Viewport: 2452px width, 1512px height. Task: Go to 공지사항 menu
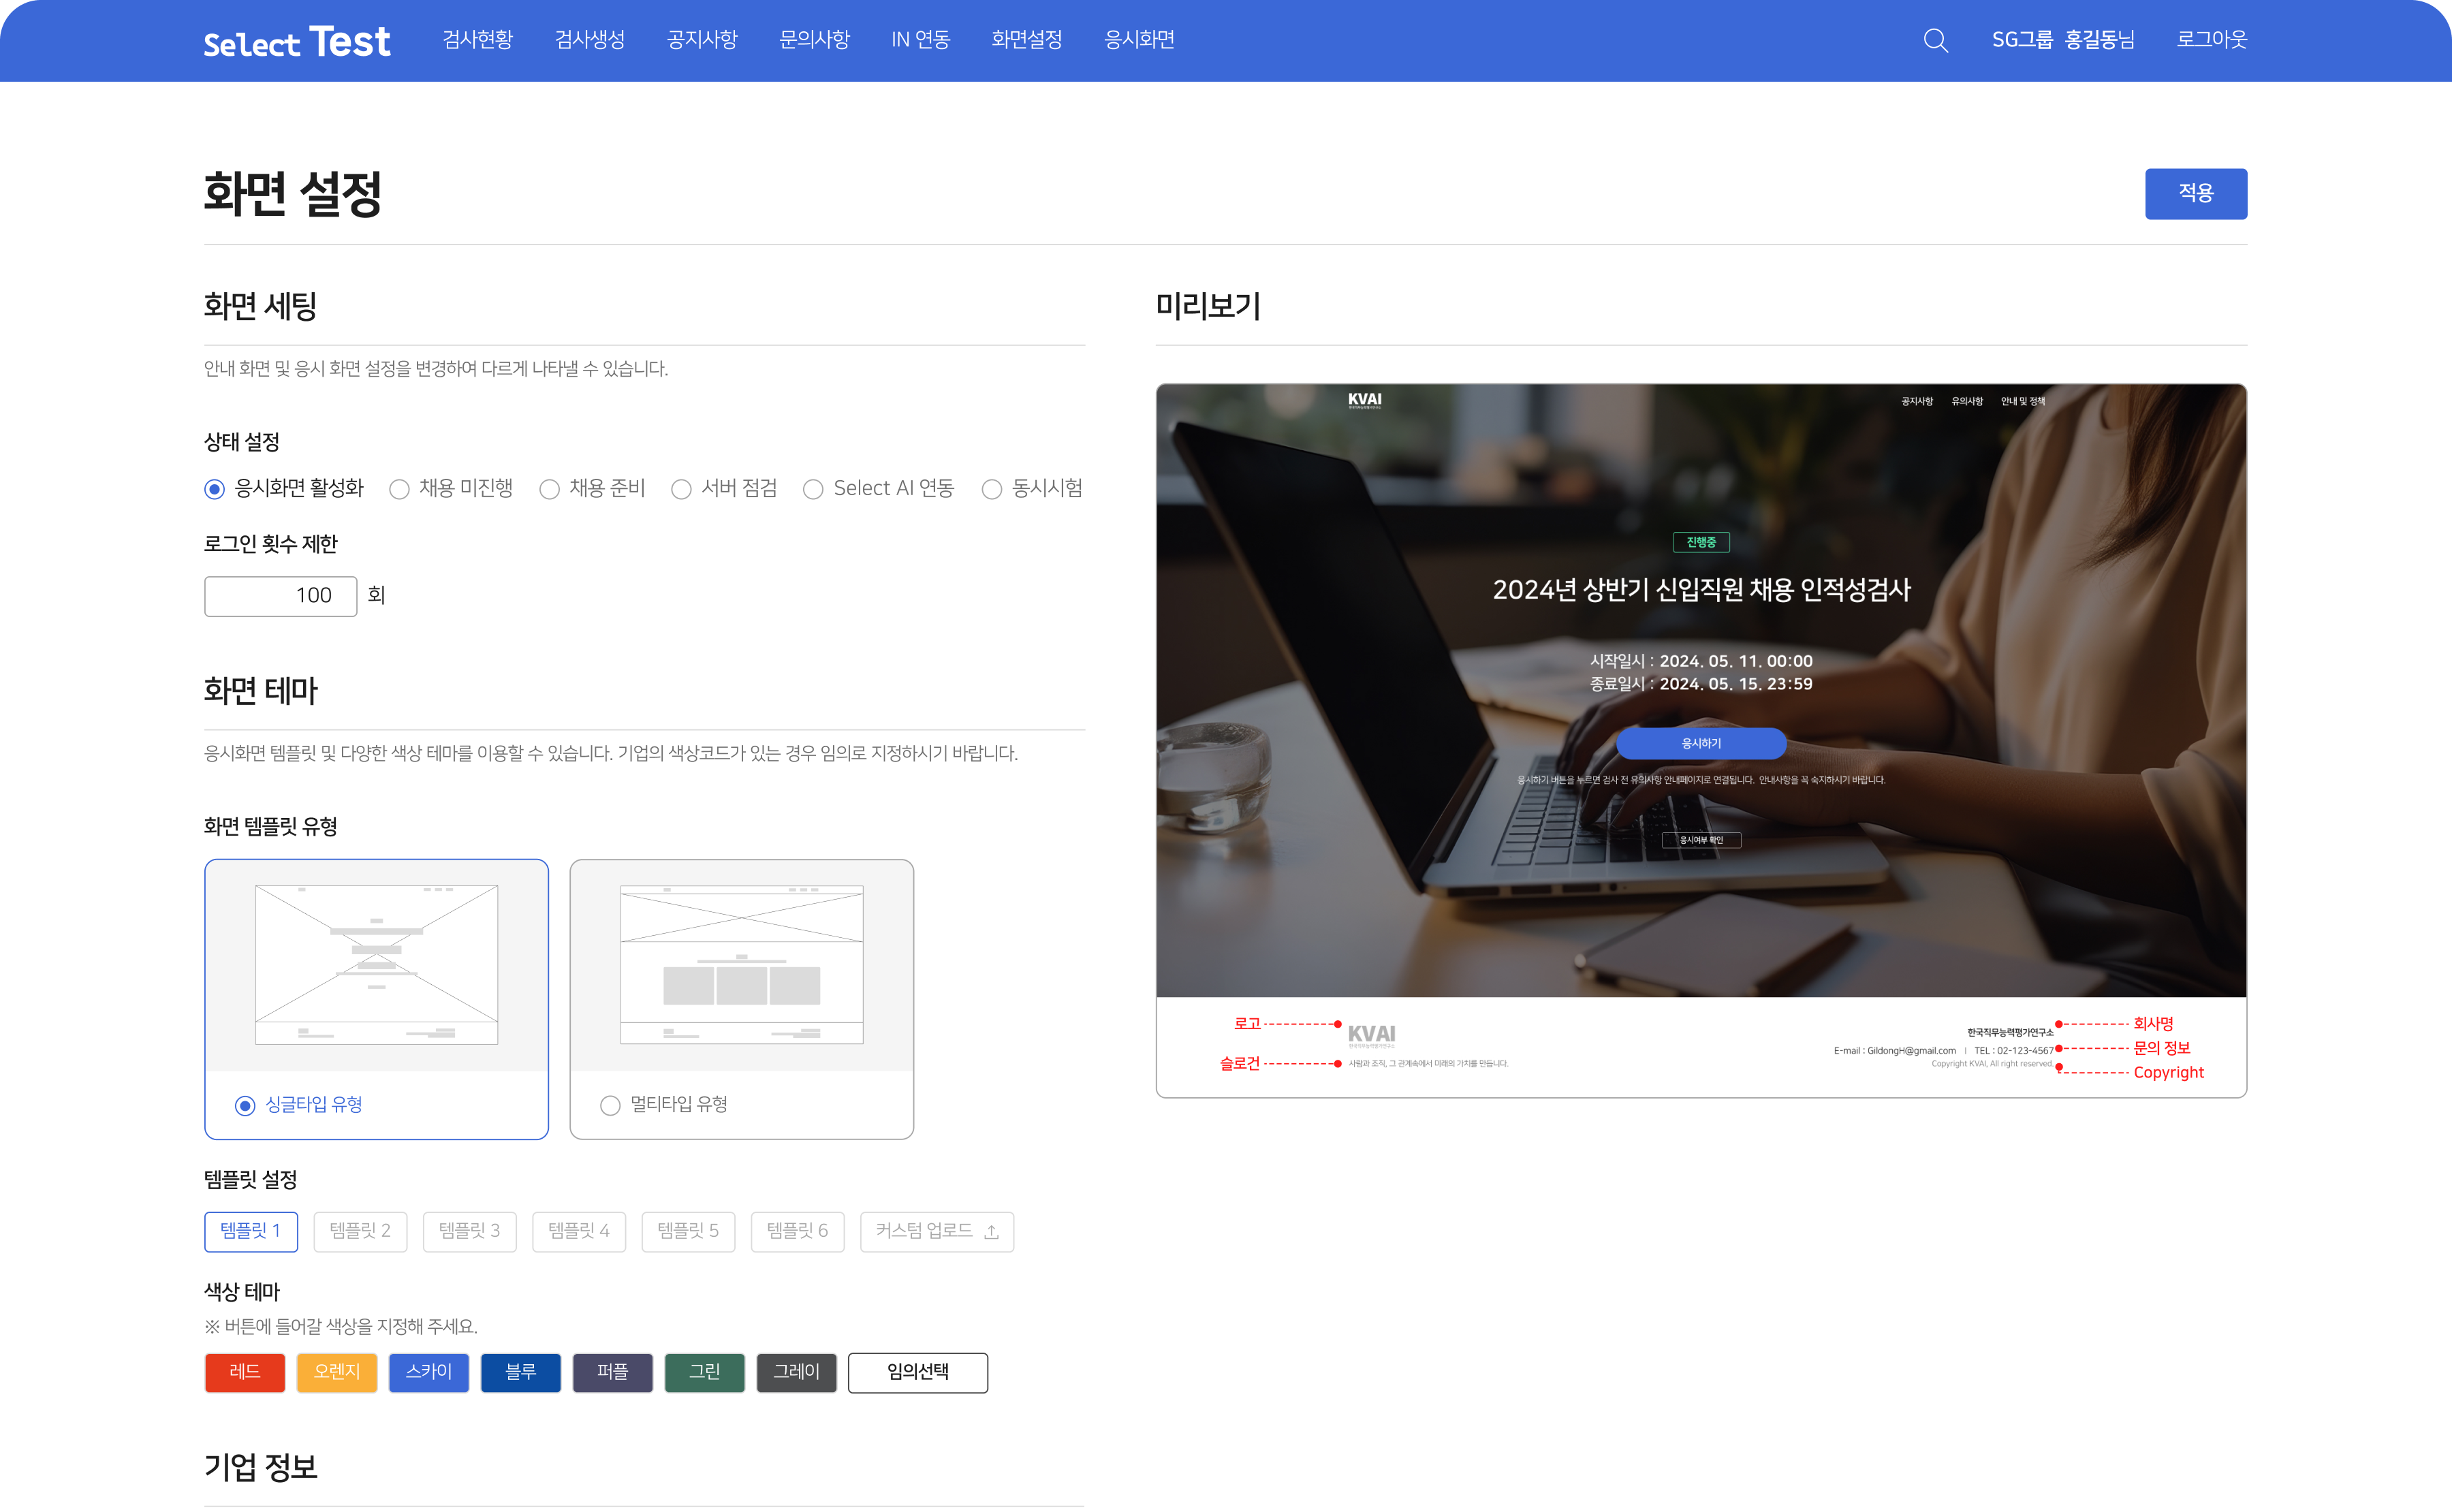pos(702,40)
